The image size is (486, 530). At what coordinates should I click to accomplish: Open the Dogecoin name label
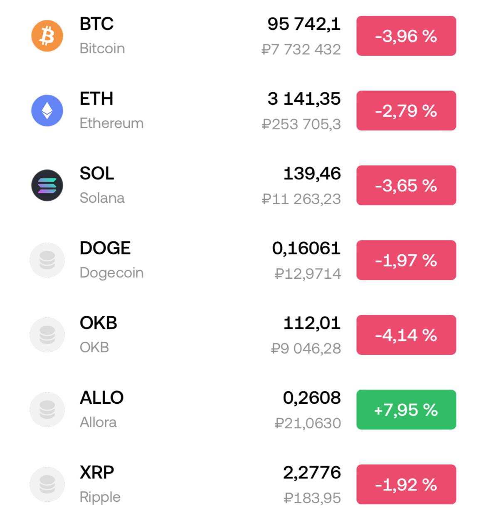(111, 273)
